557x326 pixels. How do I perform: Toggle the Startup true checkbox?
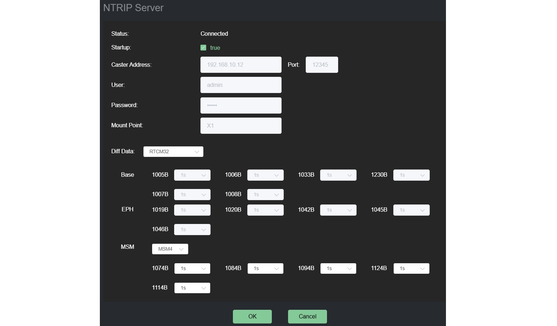[x=203, y=48]
